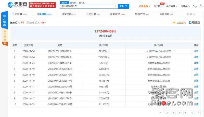Click amount 1972997元 in row 2
The height and width of the screenshot is (117, 204).
(x=104, y=57)
